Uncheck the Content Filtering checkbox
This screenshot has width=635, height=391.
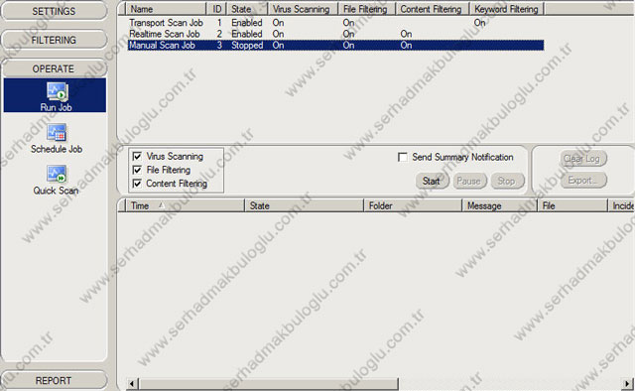click(x=137, y=184)
